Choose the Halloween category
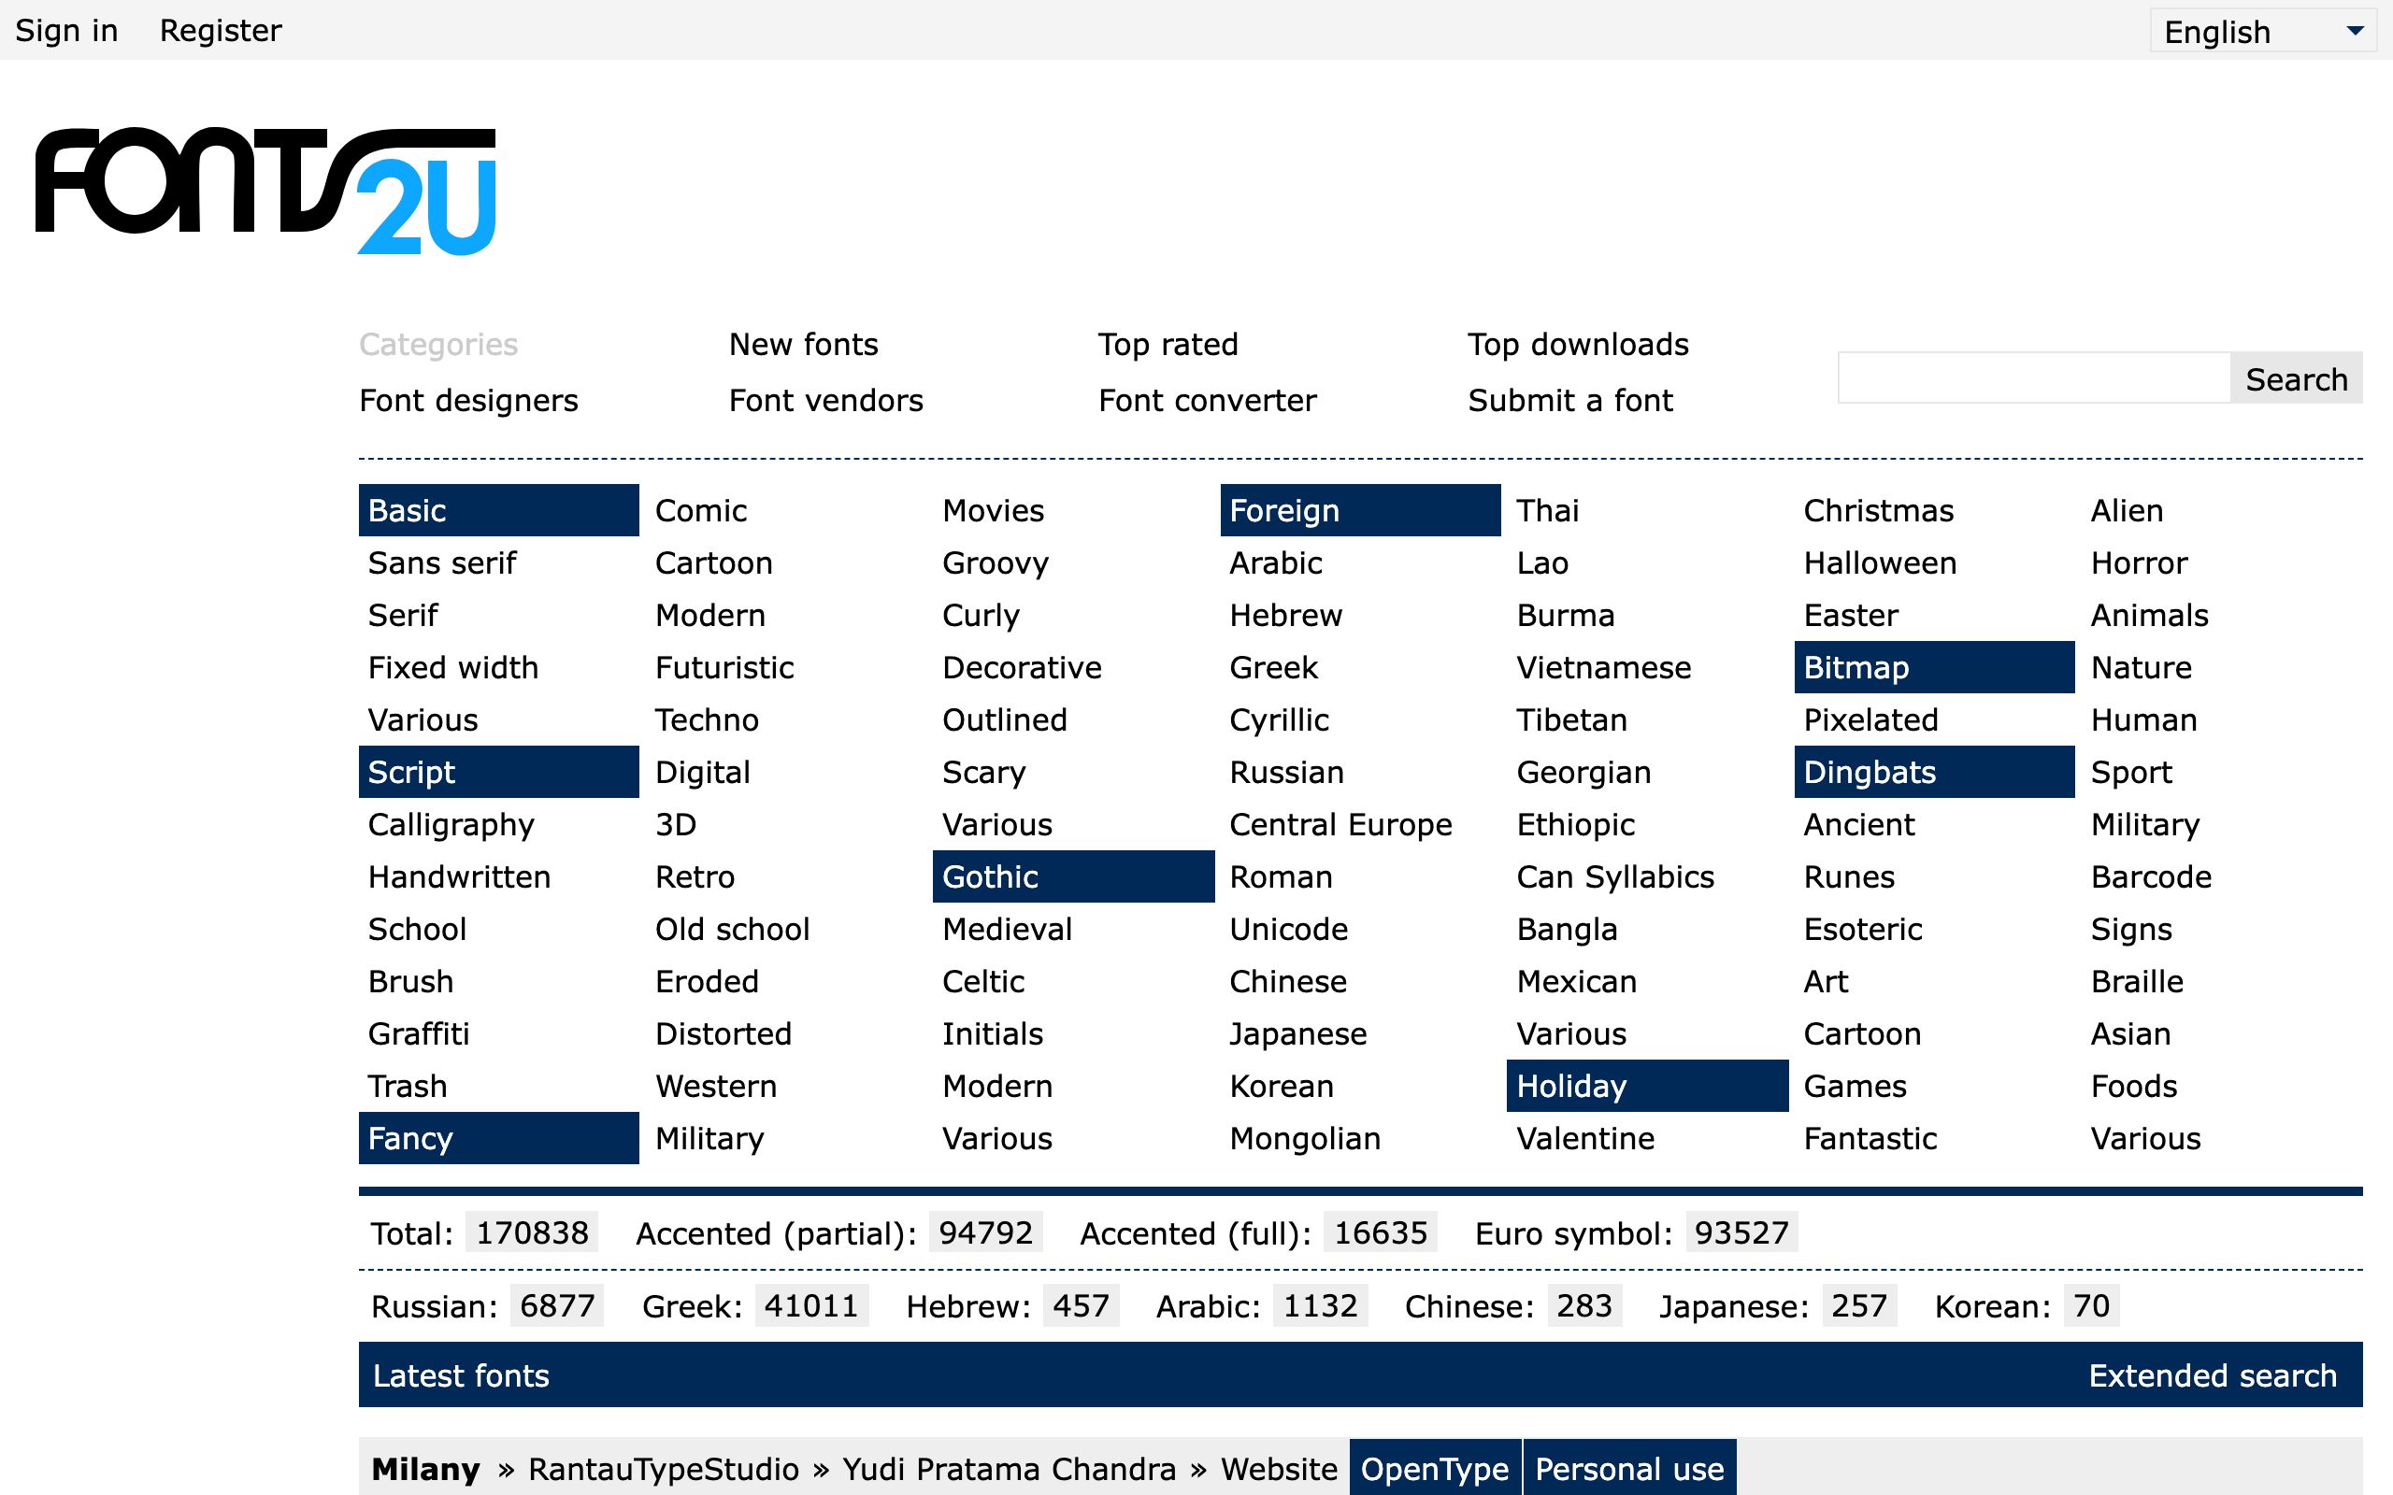The height and width of the screenshot is (1495, 2393). [x=1880, y=562]
